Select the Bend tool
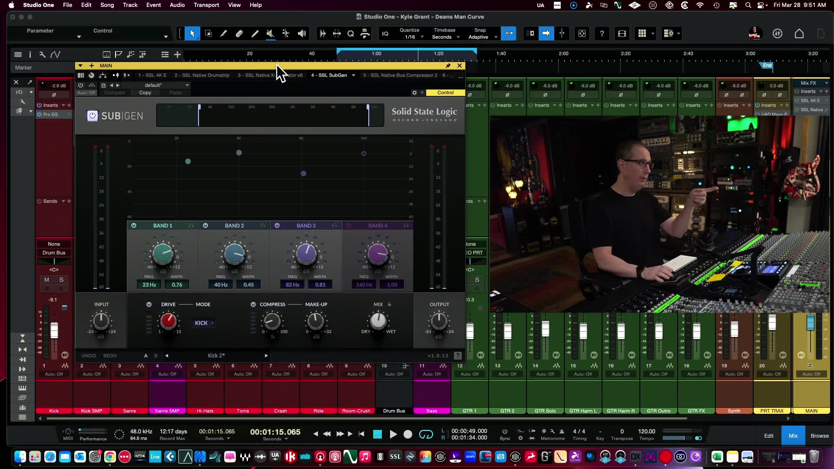Screen dimensions: 834x469 (286, 33)
